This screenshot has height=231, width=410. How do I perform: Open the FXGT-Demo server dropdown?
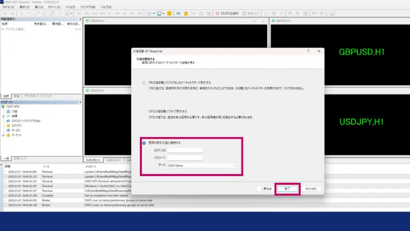click(201, 166)
